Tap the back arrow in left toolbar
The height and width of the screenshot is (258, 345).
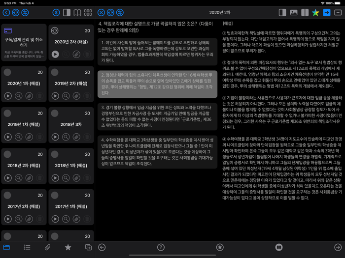[x=6, y=12]
